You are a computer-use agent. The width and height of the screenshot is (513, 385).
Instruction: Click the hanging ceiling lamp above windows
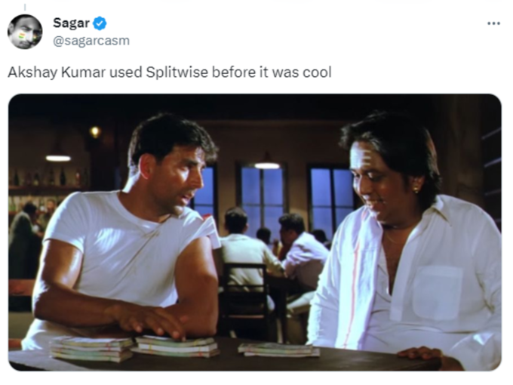pyautogui.click(x=267, y=162)
